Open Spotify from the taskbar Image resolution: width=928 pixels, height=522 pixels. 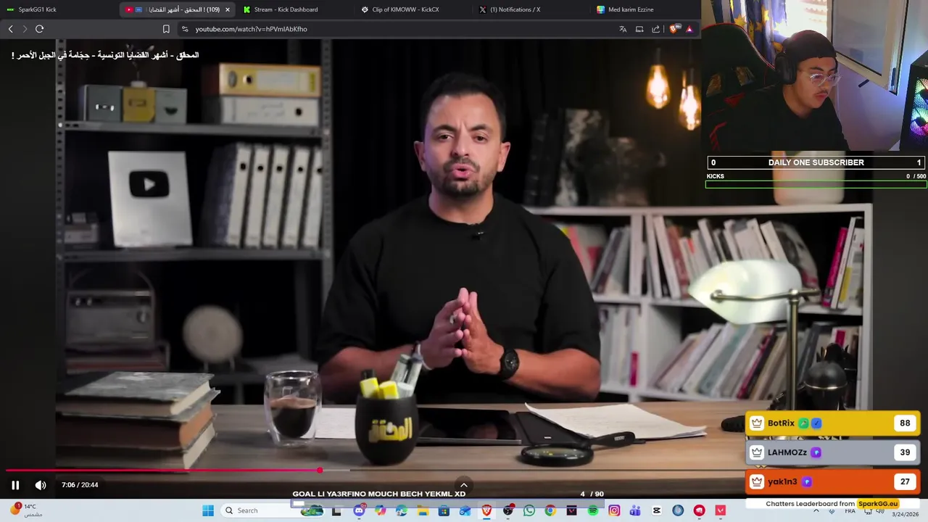[592, 510]
